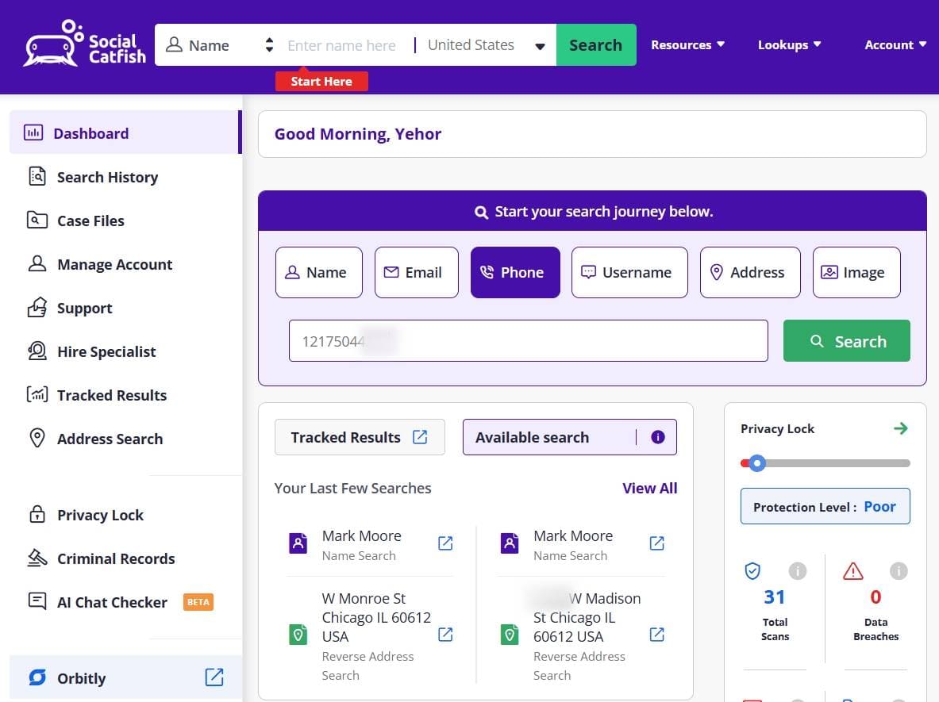Viewport: 939px width, 702px height.
Task: Click the AI Chat Checker icon
Action: click(37, 600)
